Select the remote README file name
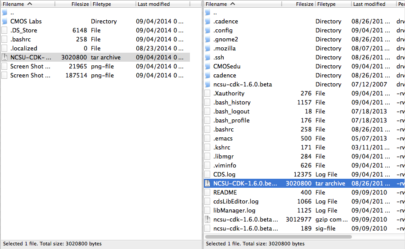 [x=225, y=192]
